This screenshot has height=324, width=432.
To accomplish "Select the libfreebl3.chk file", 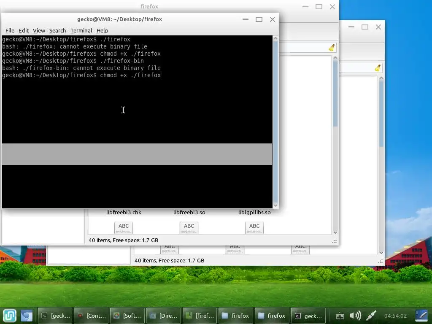I will [124, 213].
